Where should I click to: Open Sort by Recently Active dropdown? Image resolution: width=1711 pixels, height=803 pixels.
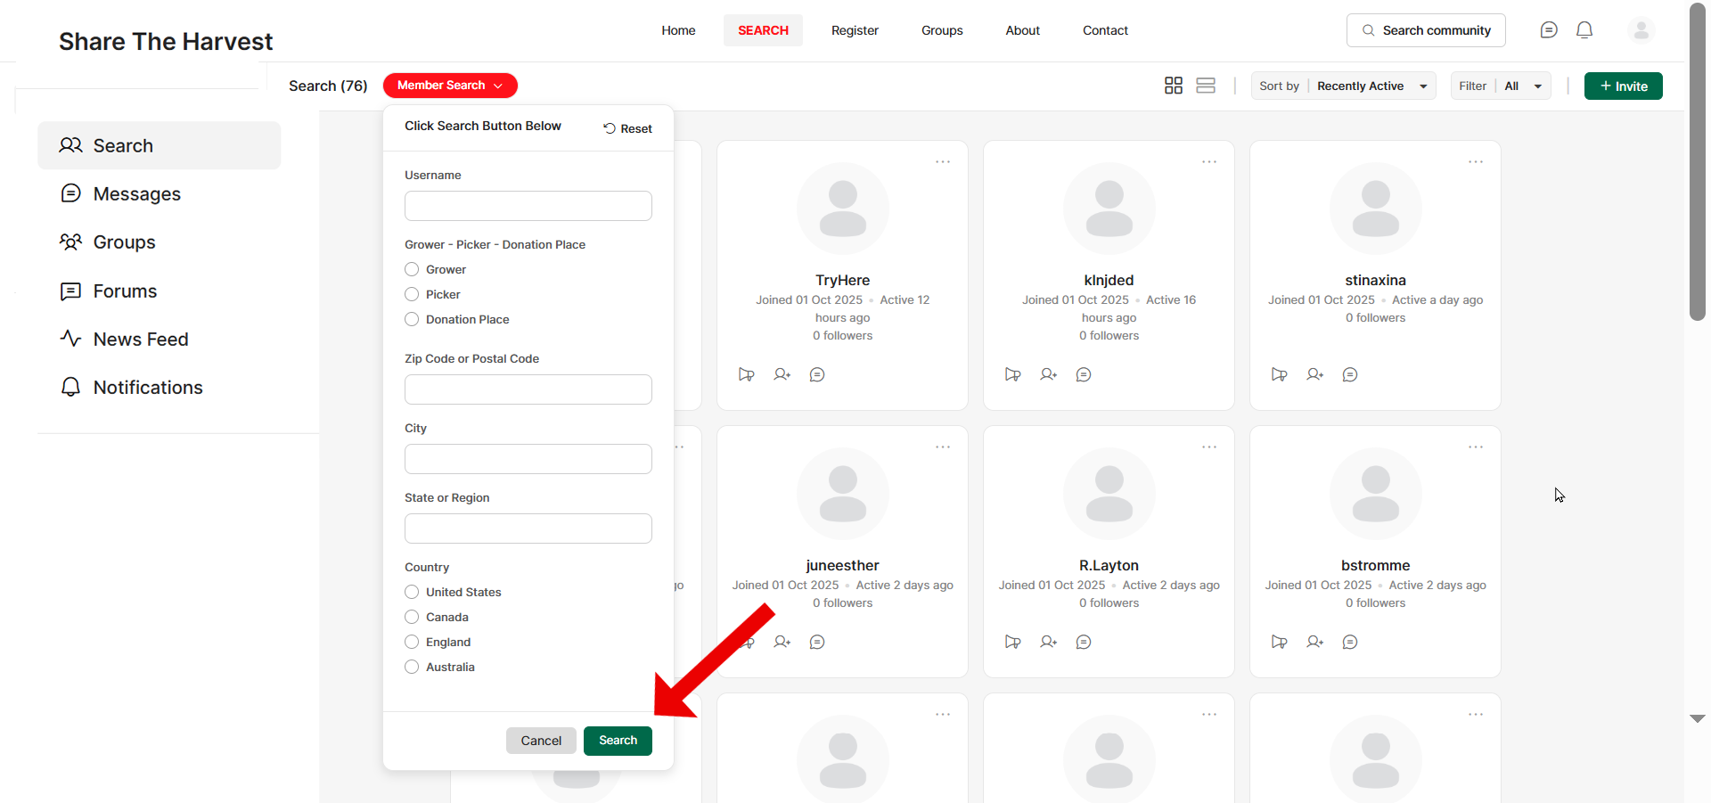tap(1371, 86)
